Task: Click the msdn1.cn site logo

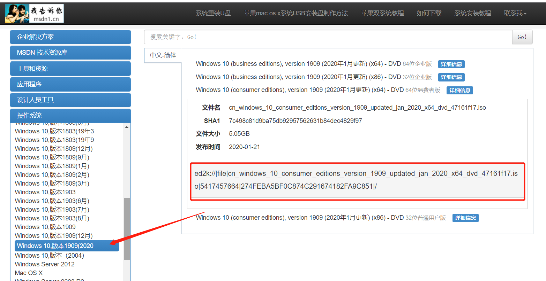Action: pyautogui.click(x=34, y=14)
